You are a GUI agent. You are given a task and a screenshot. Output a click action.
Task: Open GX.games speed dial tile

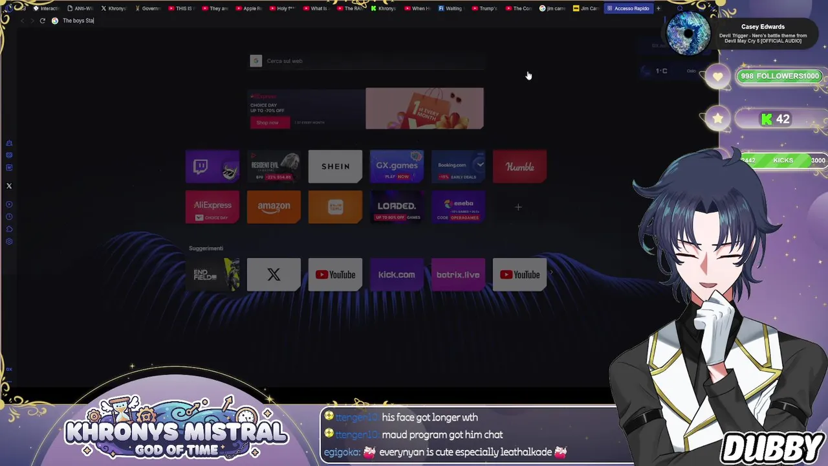[x=397, y=167]
